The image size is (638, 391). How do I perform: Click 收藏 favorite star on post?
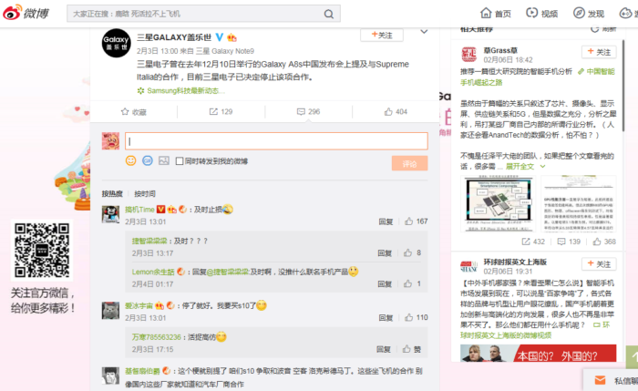[133, 112]
